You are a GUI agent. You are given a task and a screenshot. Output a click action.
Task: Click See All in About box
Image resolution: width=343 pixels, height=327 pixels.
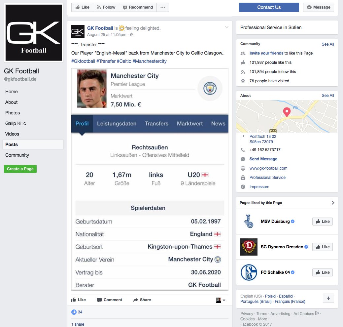point(328,95)
